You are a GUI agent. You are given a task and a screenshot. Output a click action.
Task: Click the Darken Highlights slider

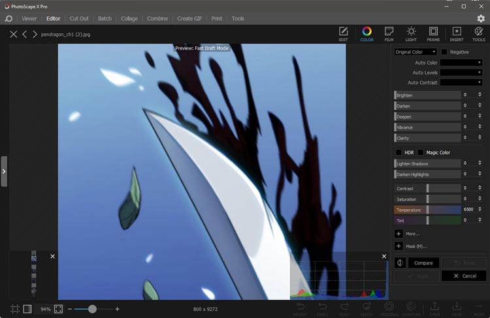click(x=427, y=174)
